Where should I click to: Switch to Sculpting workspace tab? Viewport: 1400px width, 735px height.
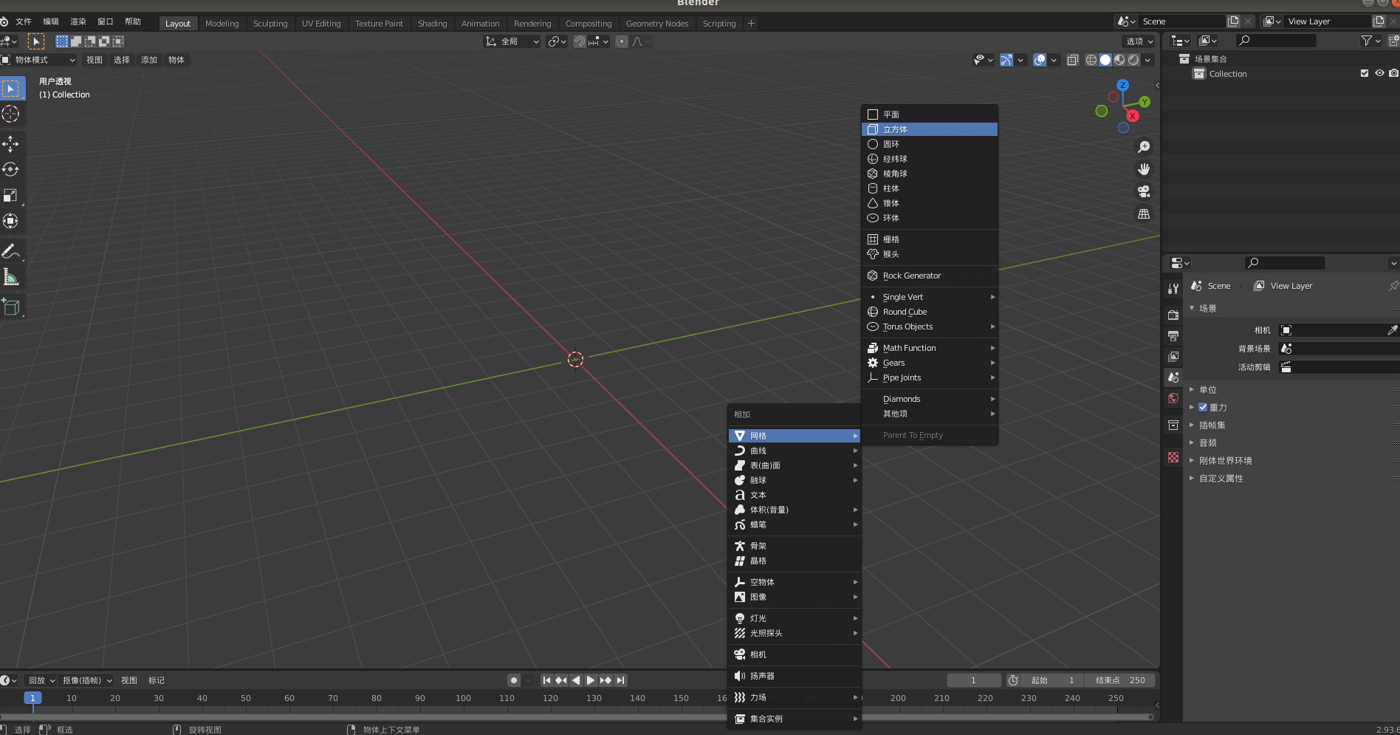coord(270,24)
